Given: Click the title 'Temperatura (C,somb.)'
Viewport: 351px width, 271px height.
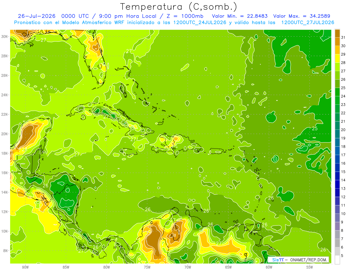Looking at the screenshot, I should [x=178, y=7].
